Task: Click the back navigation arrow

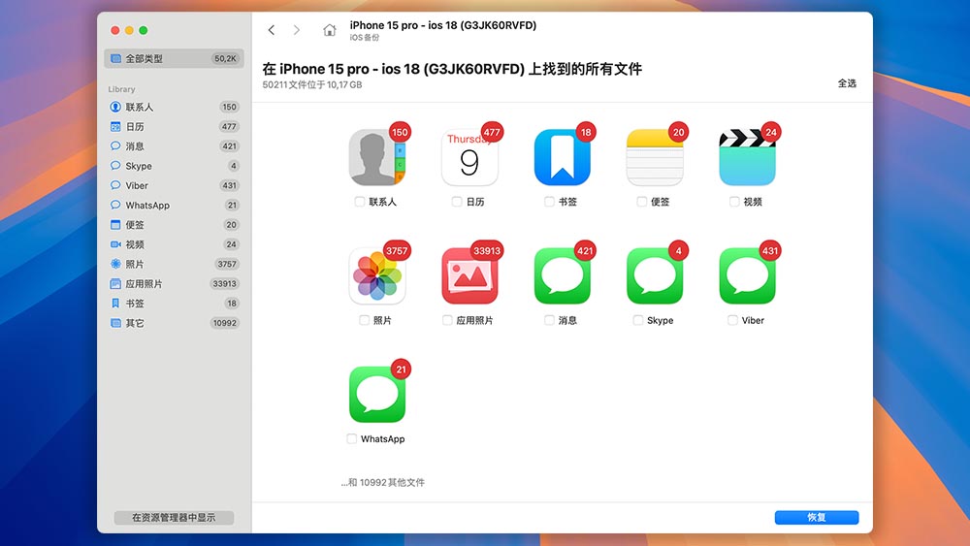Action: pyautogui.click(x=271, y=30)
